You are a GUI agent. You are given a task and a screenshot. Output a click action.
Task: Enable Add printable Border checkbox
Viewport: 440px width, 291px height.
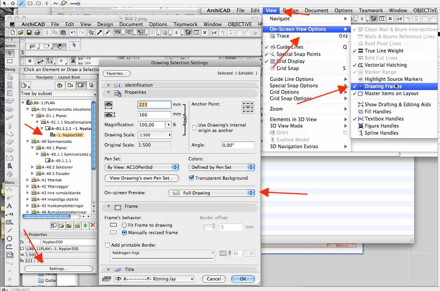(107, 245)
